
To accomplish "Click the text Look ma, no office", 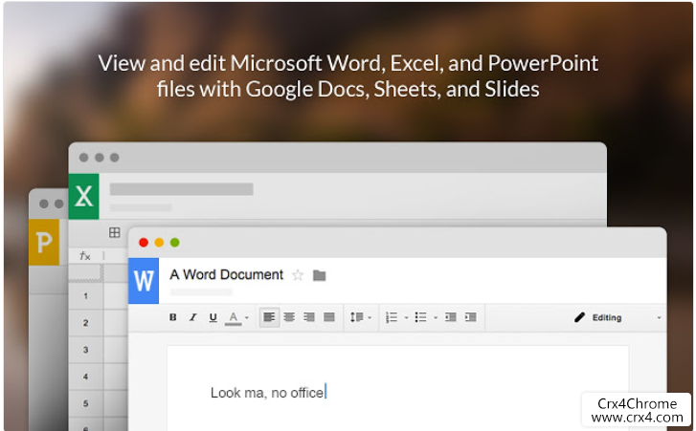I will 267,393.
